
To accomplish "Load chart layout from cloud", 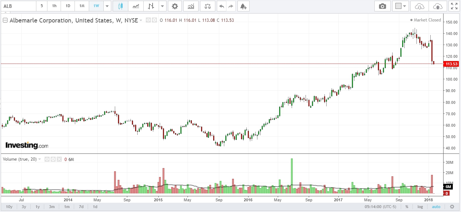I will coord(420,6).
